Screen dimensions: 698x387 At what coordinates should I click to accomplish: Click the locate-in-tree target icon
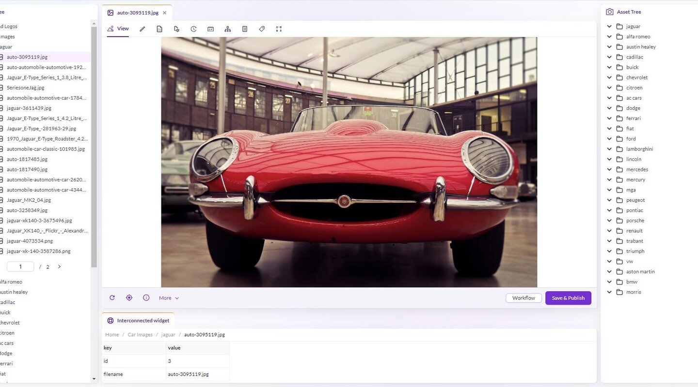pyautogui.click(x=129, y=298)
